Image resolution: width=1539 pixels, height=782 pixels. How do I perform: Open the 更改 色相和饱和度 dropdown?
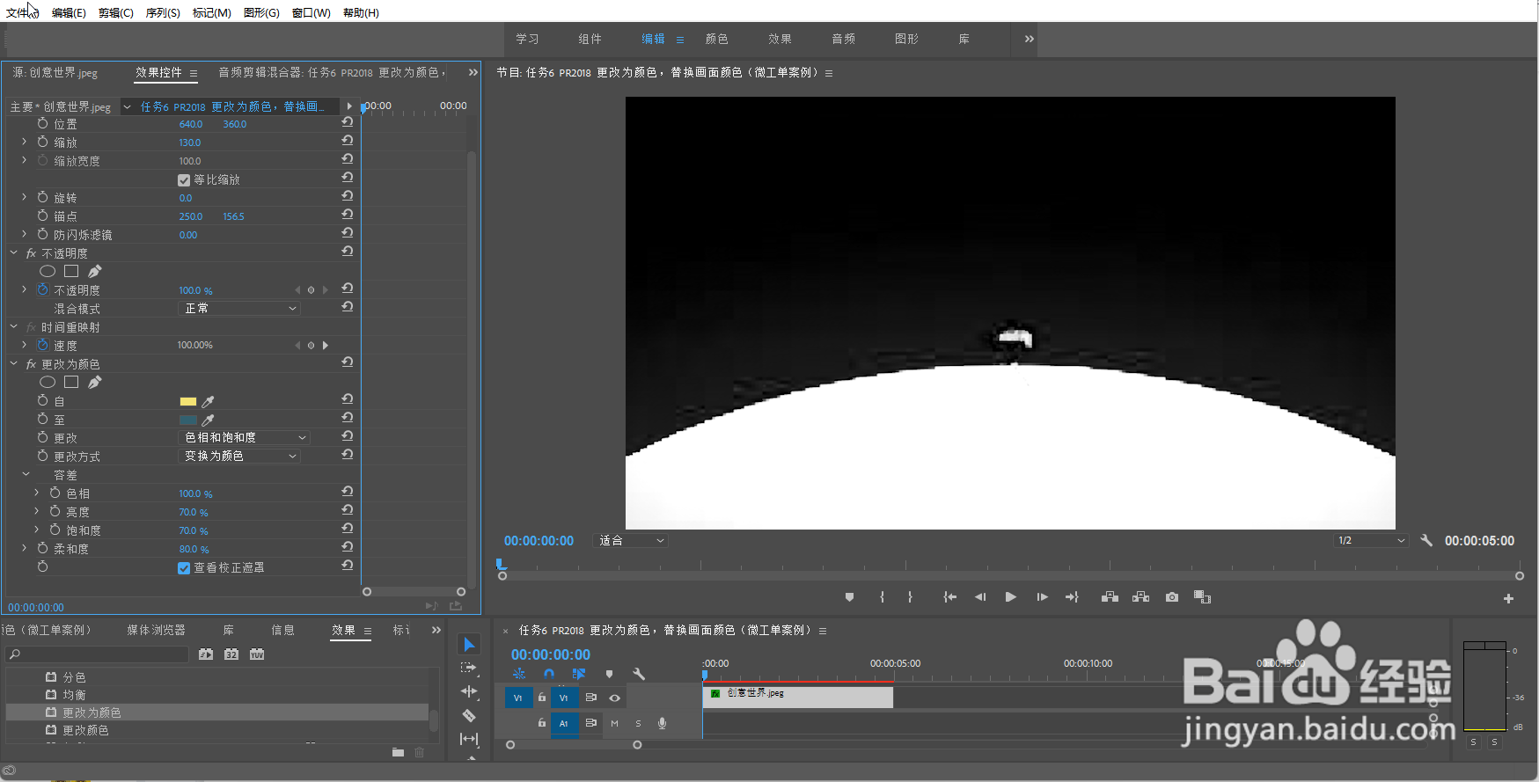(244, 437)
